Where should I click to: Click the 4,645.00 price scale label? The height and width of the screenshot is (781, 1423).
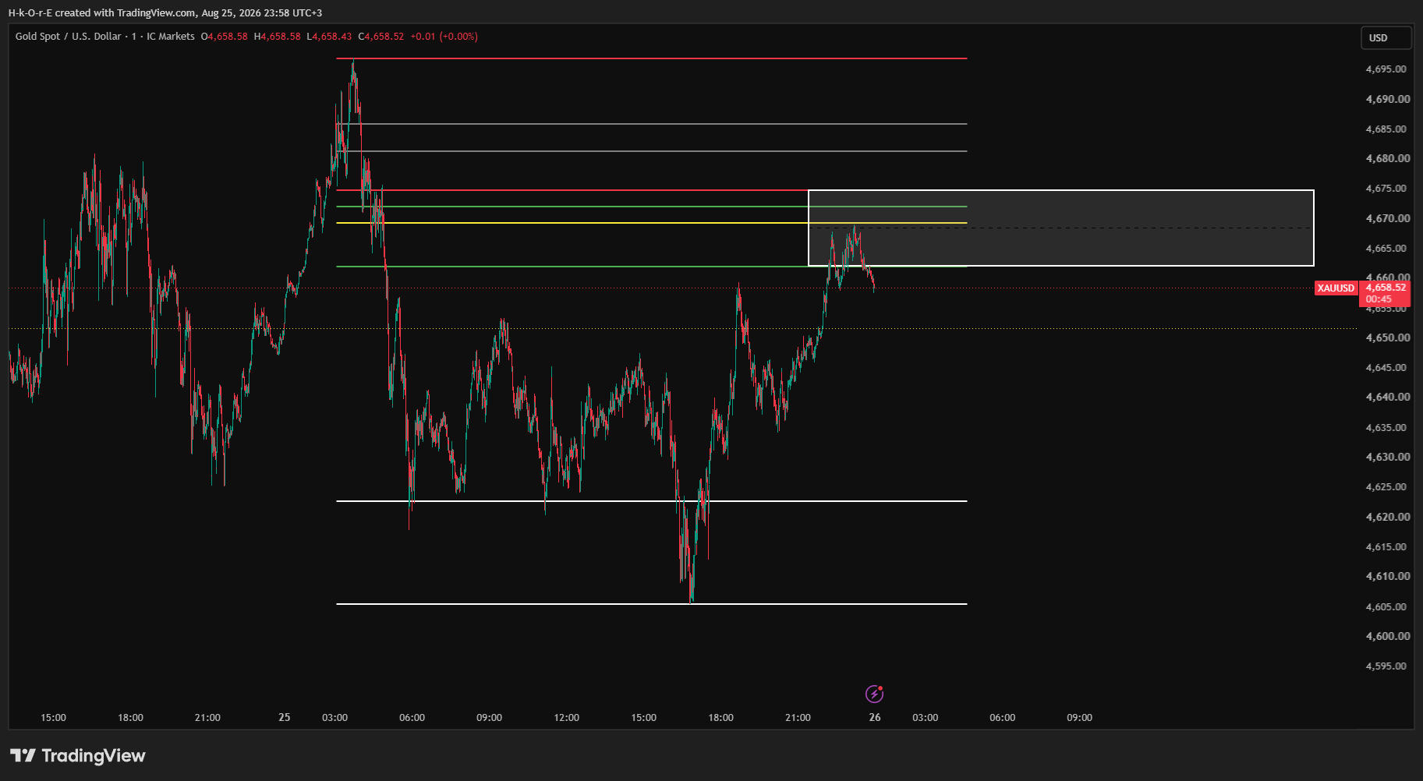[1386, 368]
